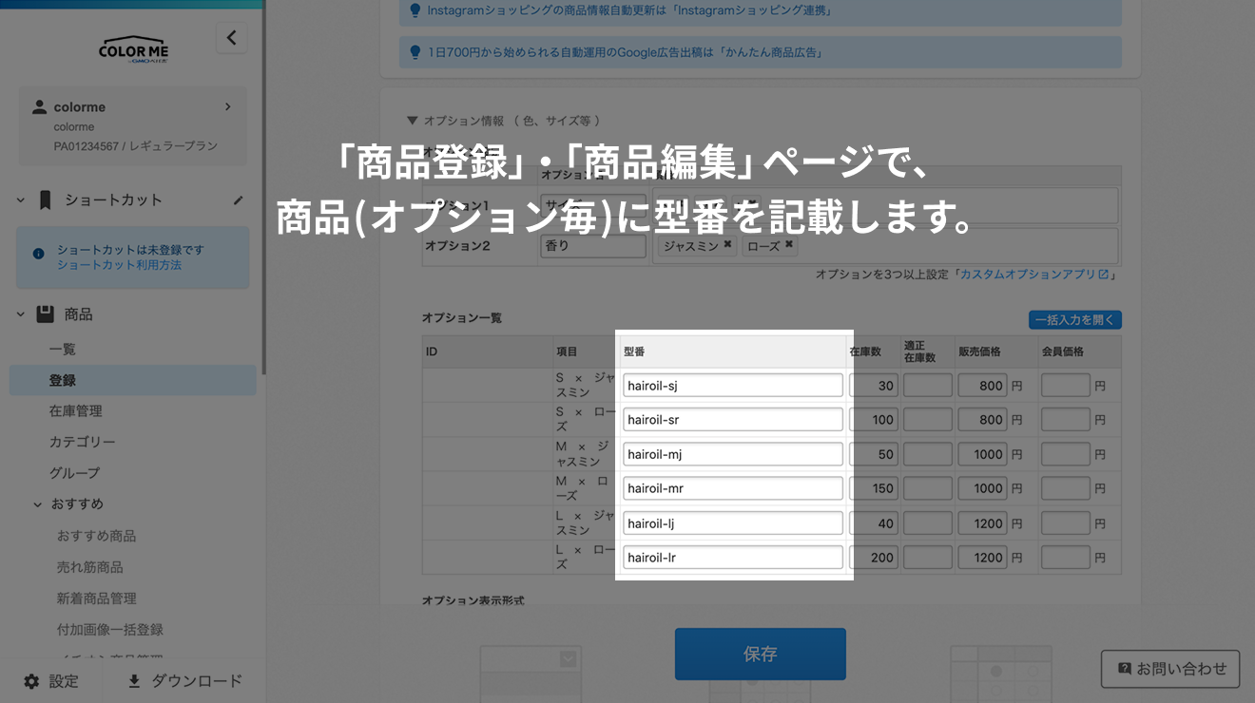Click the stock field showing 40
This screenshot has width=1255, height=703.
click(x=874, y=523)
